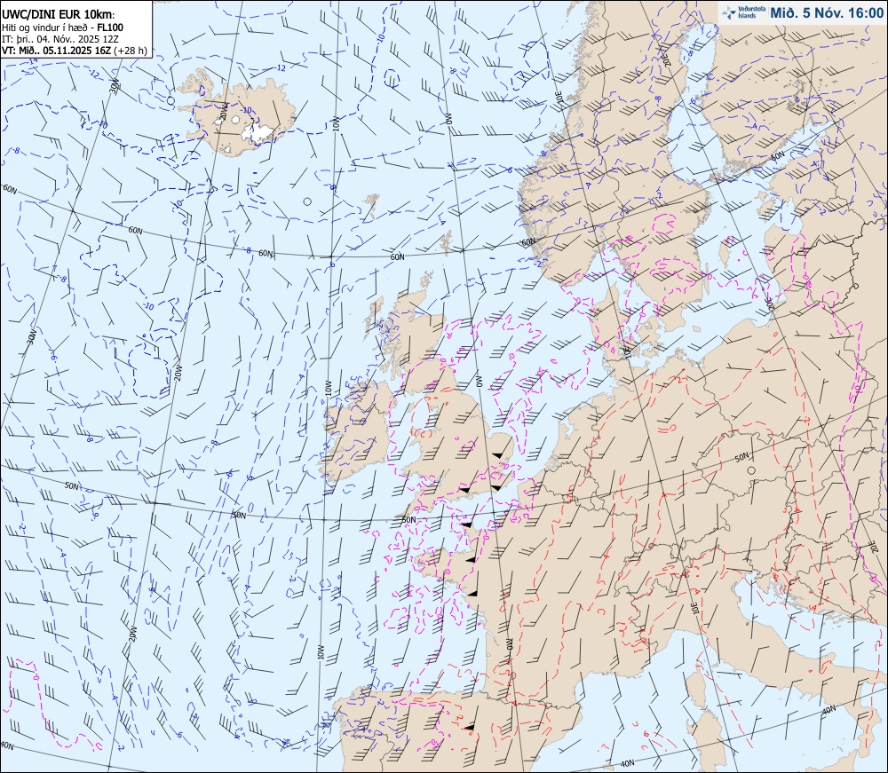Click the 0W label over southwest France

508,643
